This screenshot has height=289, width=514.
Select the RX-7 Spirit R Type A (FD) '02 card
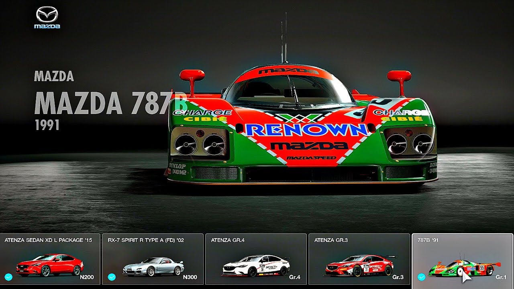[153, 259]
